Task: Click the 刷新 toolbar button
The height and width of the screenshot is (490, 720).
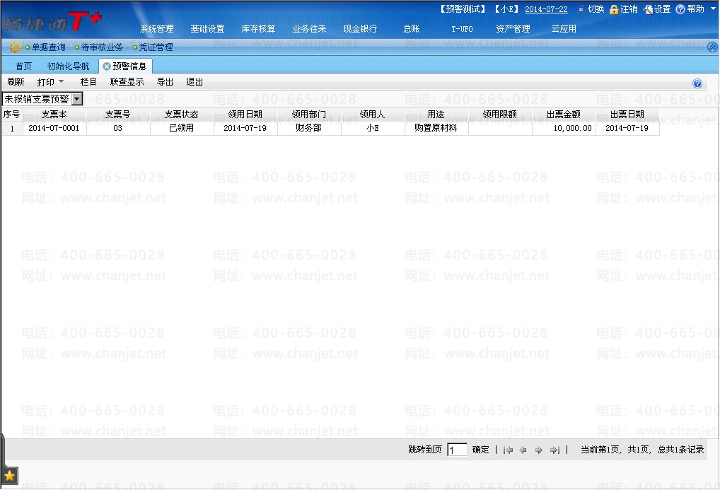Action: (x=16, y=82)
